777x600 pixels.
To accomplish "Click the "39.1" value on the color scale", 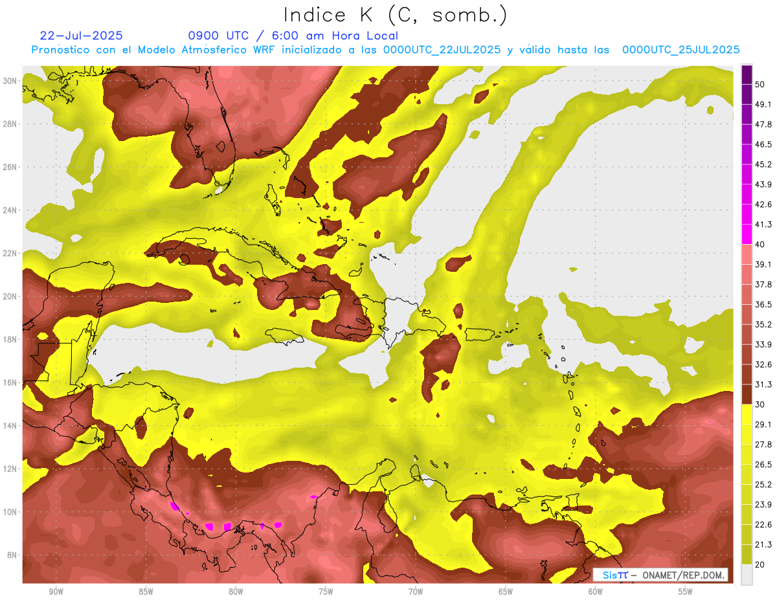I will click(x=764, y=264).
